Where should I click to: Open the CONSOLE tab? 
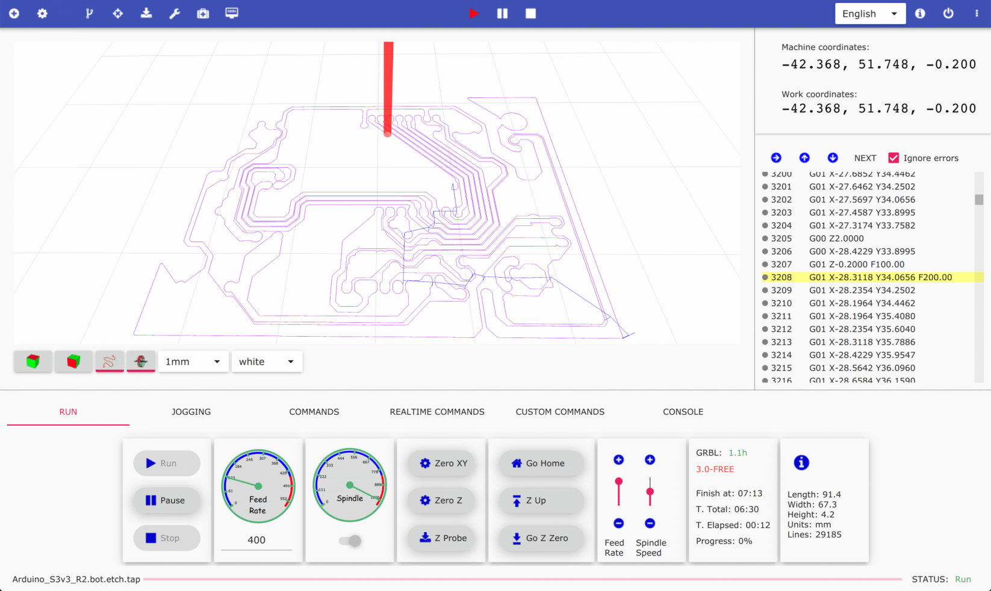pyautogui.click(x=683, y=412)
